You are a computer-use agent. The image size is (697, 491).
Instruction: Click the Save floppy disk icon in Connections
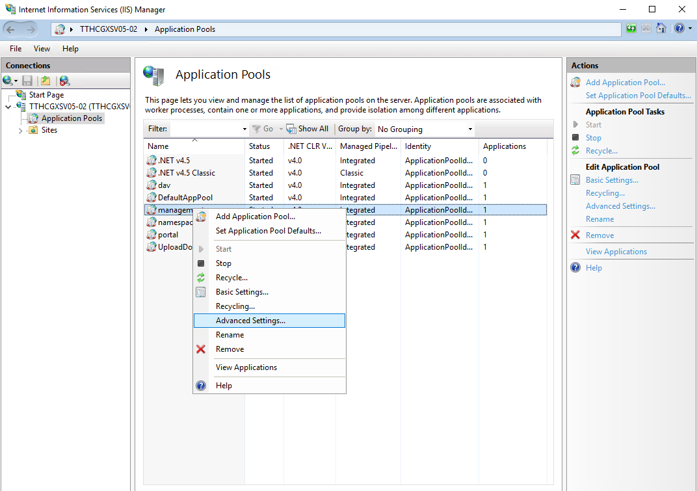pyautogui.click(x=27, y=81)
